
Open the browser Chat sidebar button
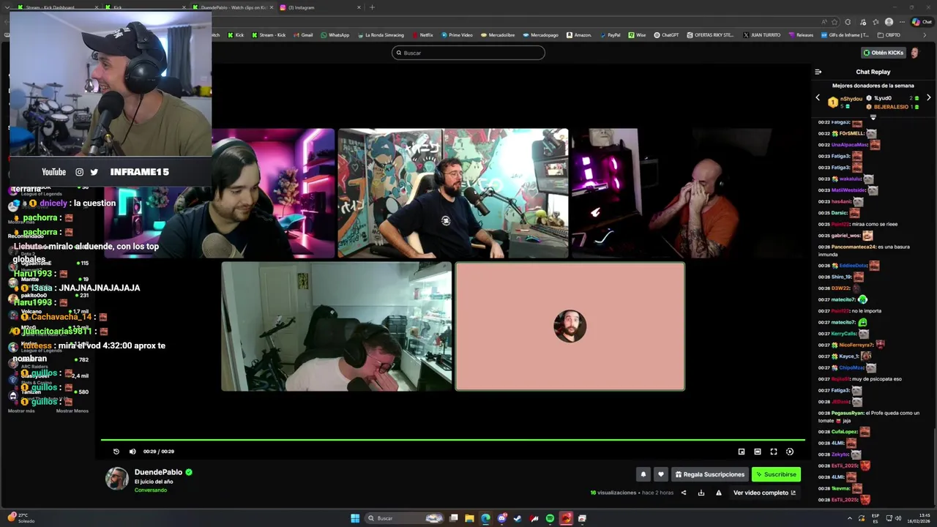coord(922,22)
